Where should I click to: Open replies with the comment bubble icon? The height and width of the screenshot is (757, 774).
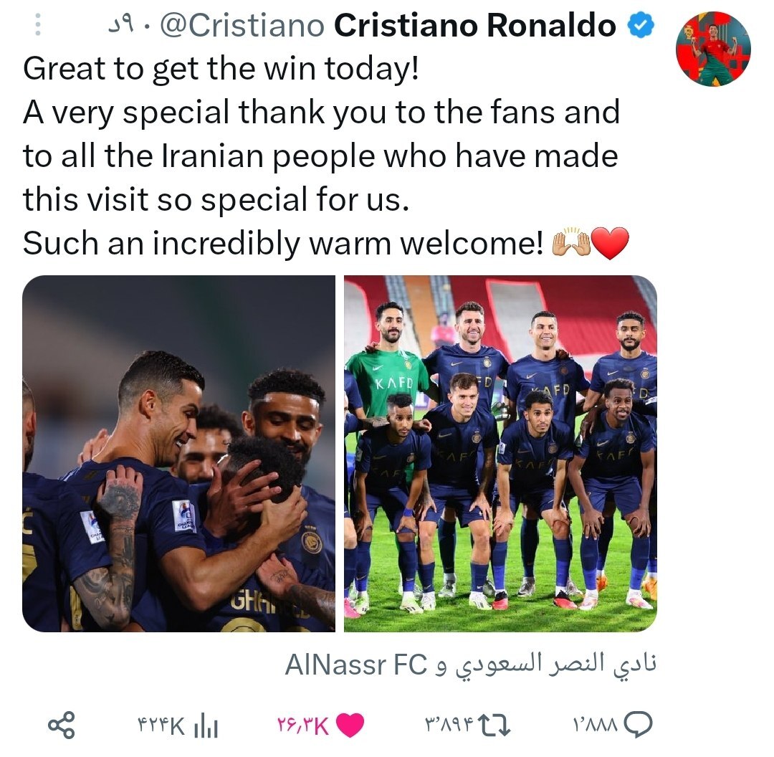(x=639, y=725)
